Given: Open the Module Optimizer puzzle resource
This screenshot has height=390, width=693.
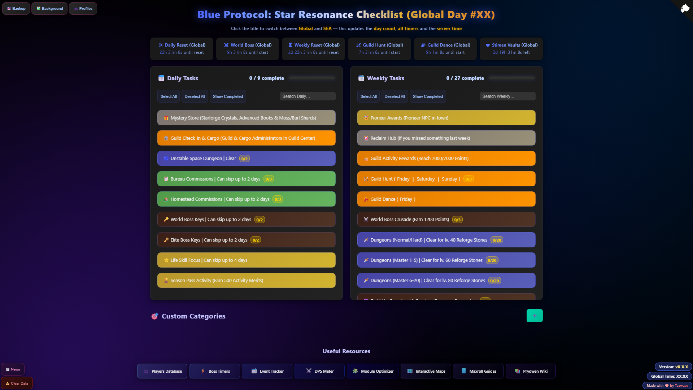Looking at the screenshot, I should click(x=372, y=371).
